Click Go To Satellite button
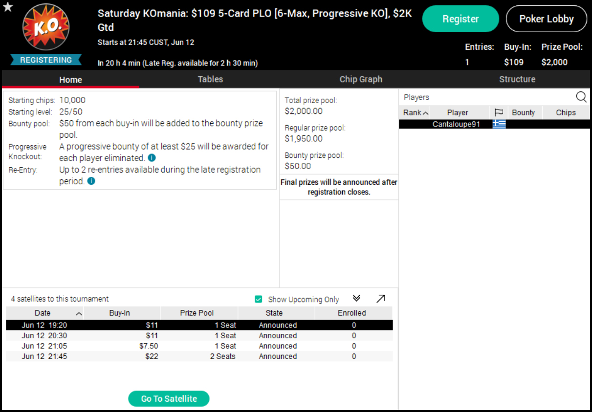The width and height of the screenshot is (592, 412). point(169,398)
